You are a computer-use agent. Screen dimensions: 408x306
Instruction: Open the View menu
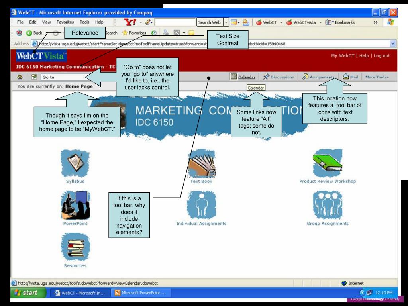(x=46, y=22)
